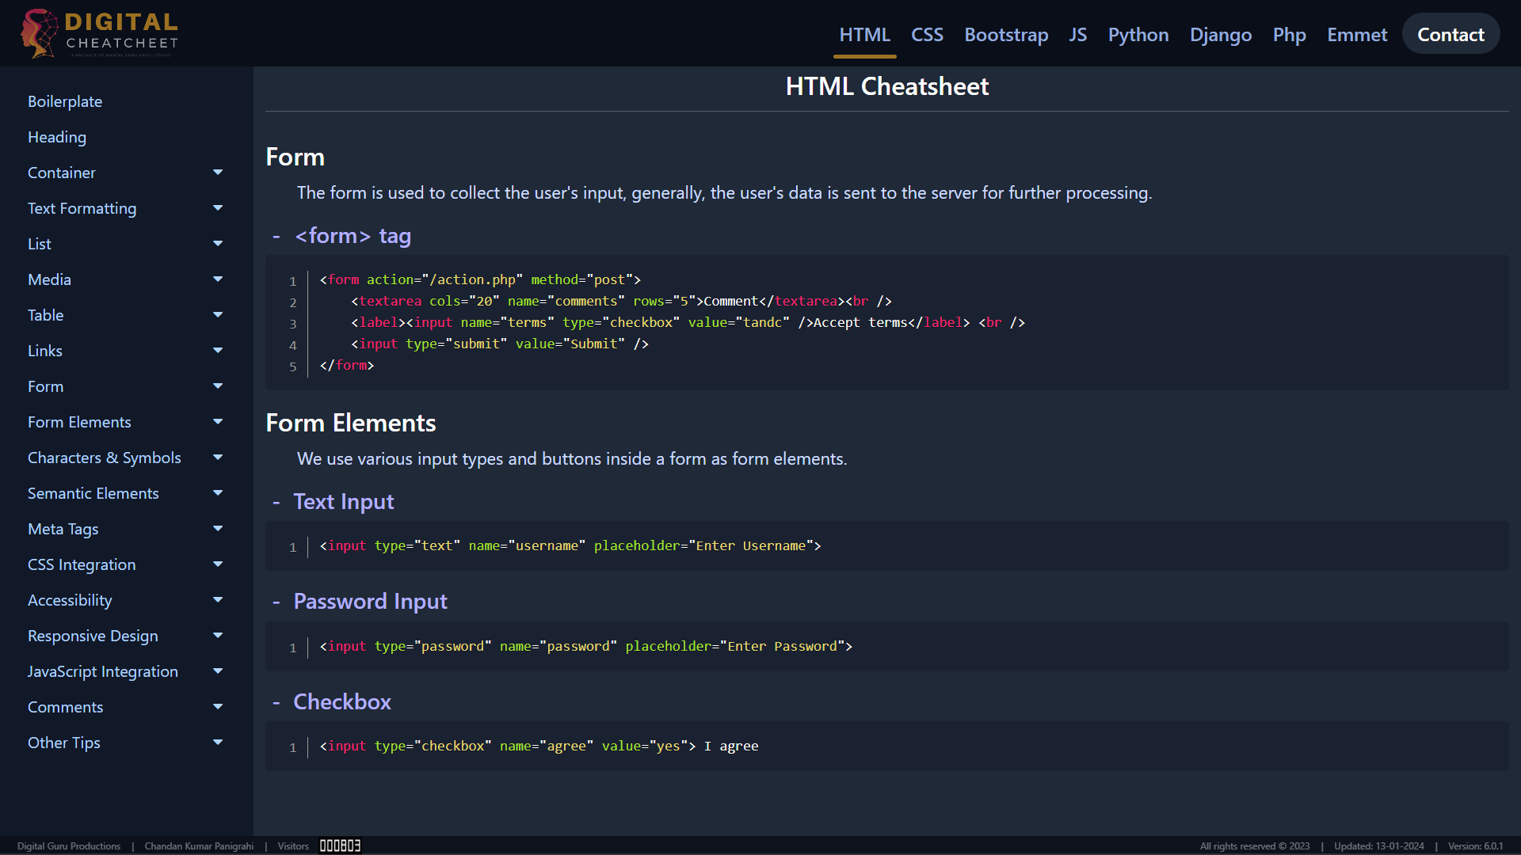
Task: Click the username text input code
Action: 570,545
